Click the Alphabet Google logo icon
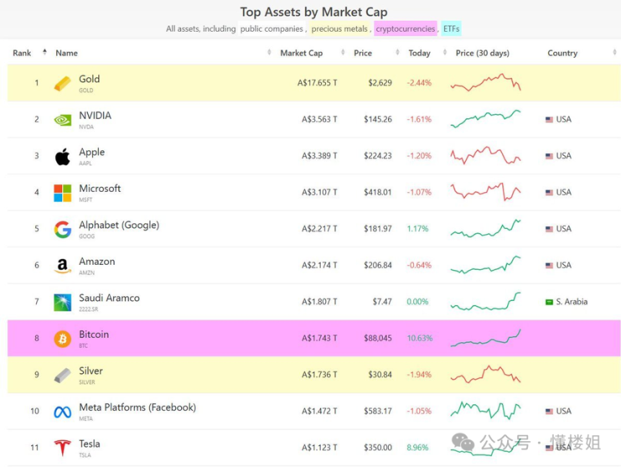This screenshot has height=467, width=621. (x=63, y=229)
